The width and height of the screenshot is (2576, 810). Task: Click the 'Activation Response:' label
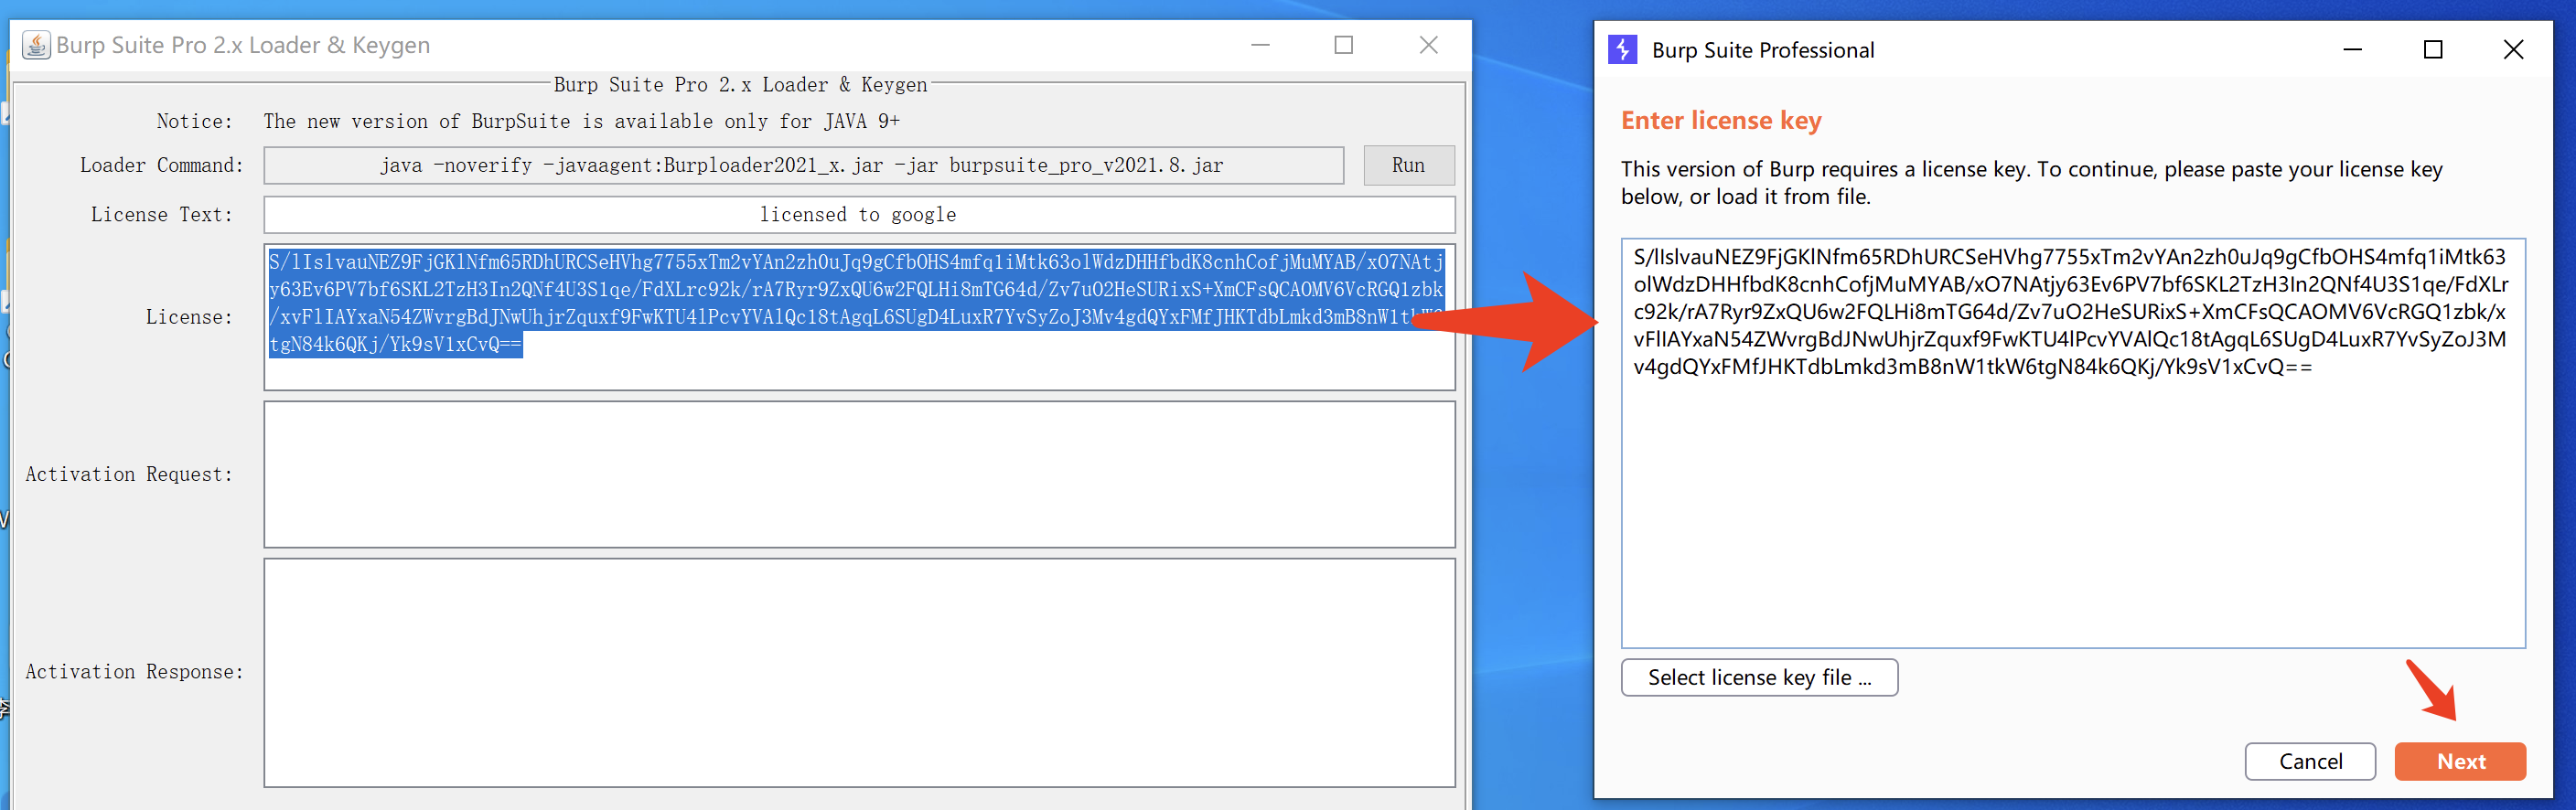134,672
